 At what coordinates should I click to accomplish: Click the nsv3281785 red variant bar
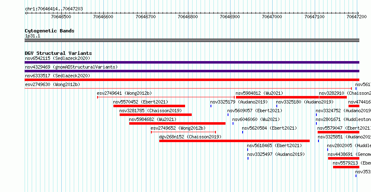pyautogui.click(x=155, y=115)
